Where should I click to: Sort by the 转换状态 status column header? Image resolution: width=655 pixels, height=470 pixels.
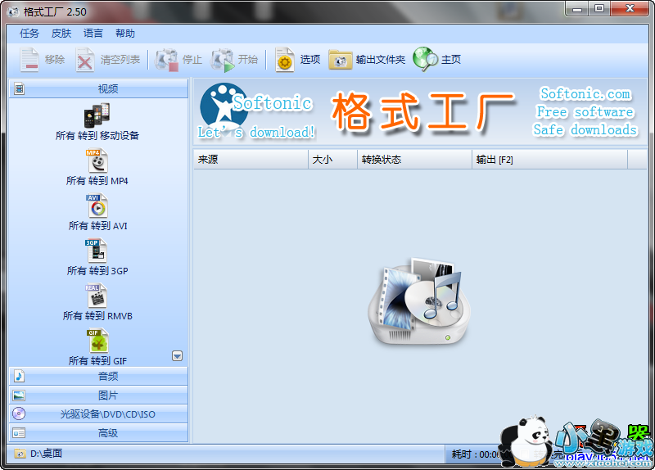point(415,160)
